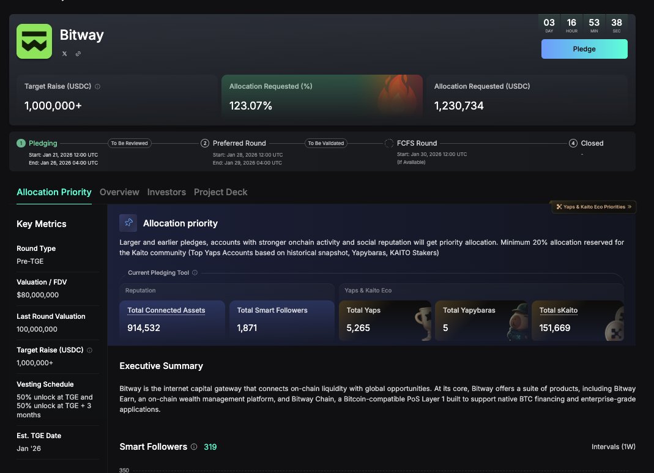This screenshot has height=473, width=654.
Task: Click the Smart Followers count 319
Action: tap(210, 447)
